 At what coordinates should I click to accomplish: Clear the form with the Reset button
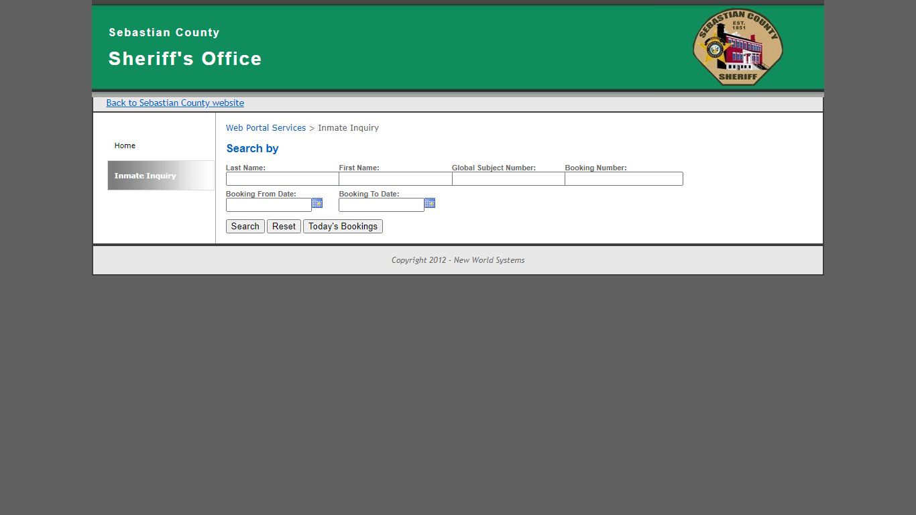284,227
